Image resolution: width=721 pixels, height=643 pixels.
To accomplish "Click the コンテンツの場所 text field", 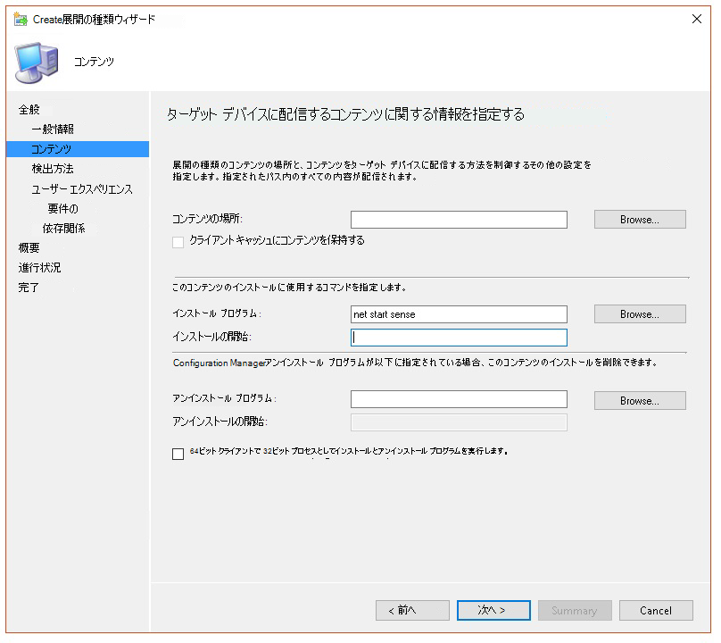I will pos(459,220).
